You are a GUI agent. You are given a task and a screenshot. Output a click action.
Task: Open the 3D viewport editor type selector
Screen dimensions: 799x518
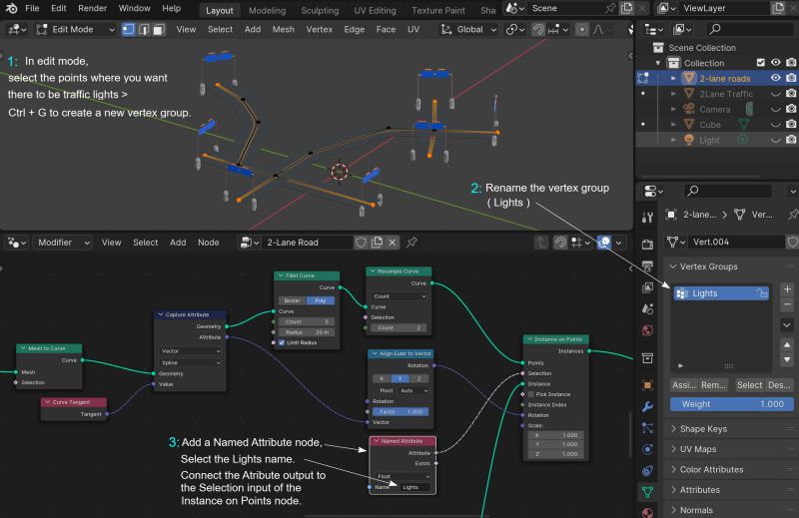[x=16, y=30]
